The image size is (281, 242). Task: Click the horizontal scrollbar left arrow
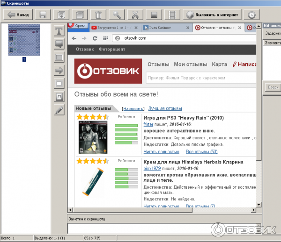coord(70,210)
